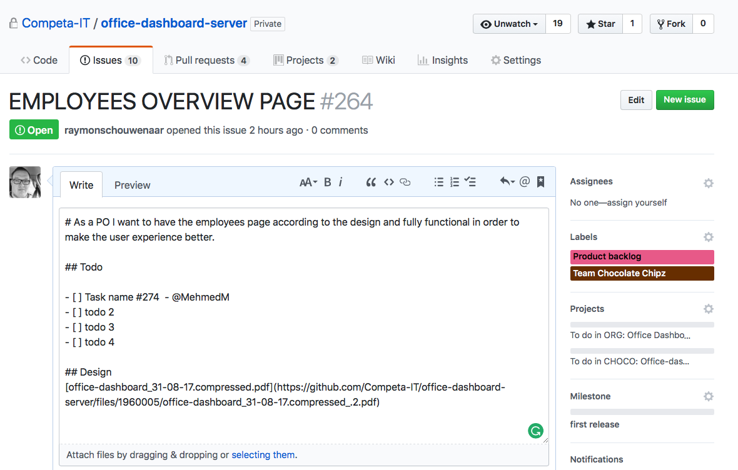Image resolution: width=738 pixels, height=470 pixels.
Task: Open the Issues tab
Action: coord(111,60)
